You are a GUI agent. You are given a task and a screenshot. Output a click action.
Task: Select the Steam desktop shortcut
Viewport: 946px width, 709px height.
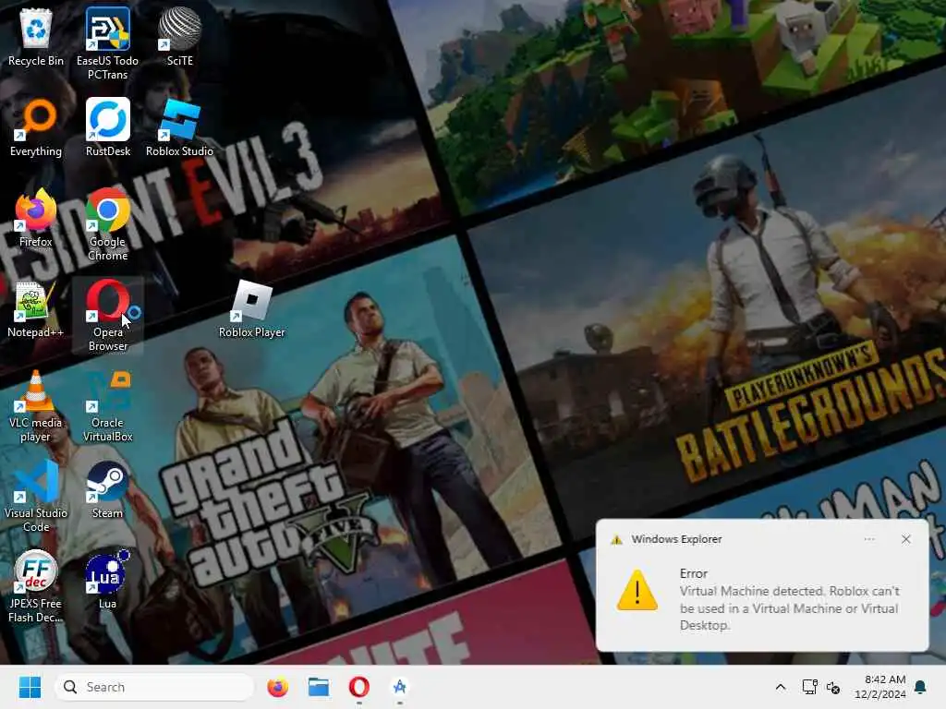[107, 491]
